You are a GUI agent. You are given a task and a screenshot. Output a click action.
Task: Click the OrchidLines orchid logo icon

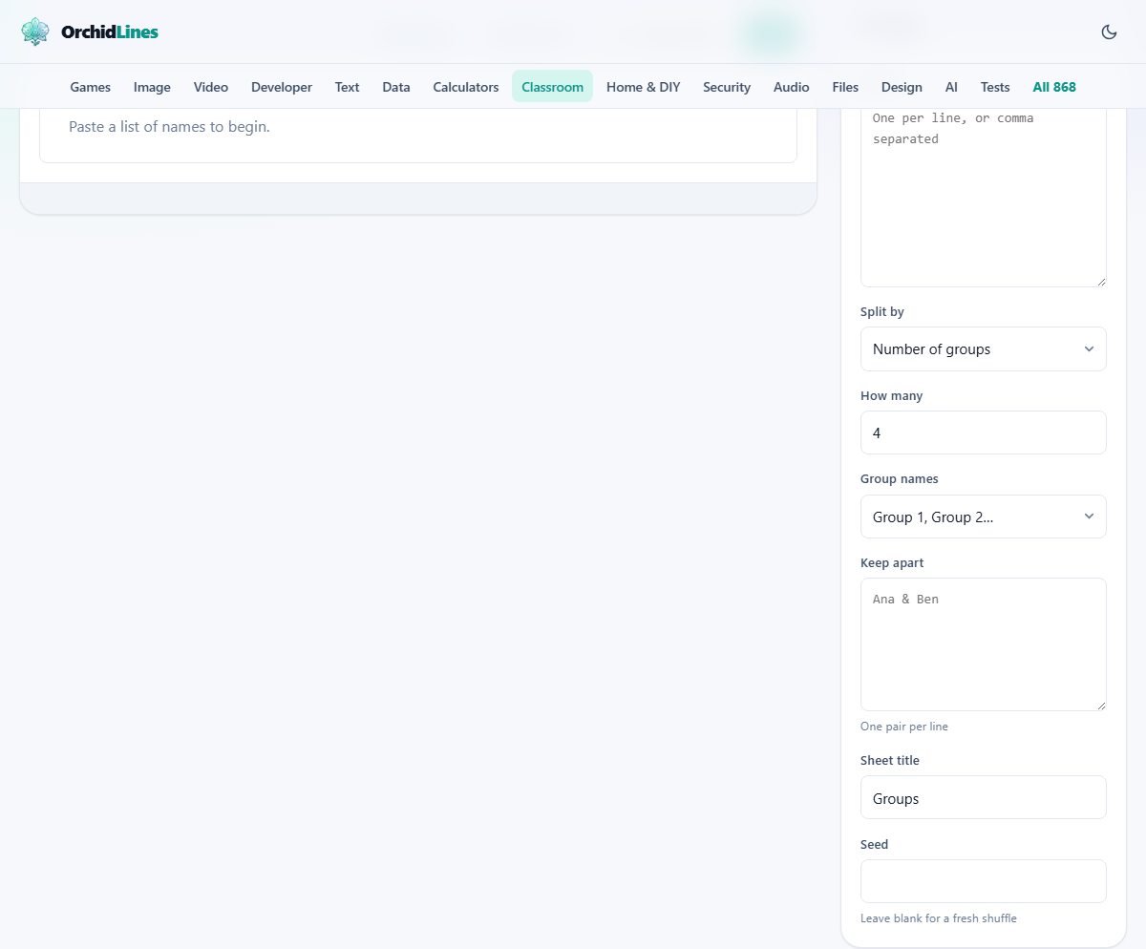tap(35, 32)
